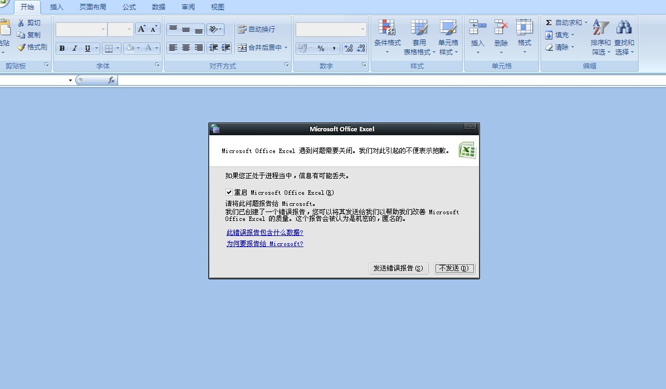Decrease indent level
This screenshot has width=666, height=389.
click(x=213, y=48)
